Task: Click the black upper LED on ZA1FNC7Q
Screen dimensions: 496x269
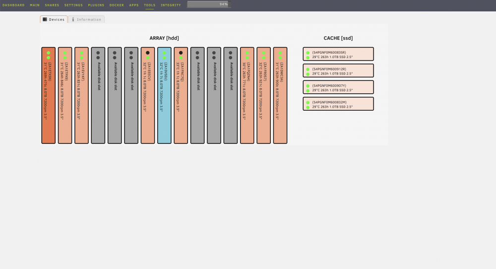Action: pos(181,53)
